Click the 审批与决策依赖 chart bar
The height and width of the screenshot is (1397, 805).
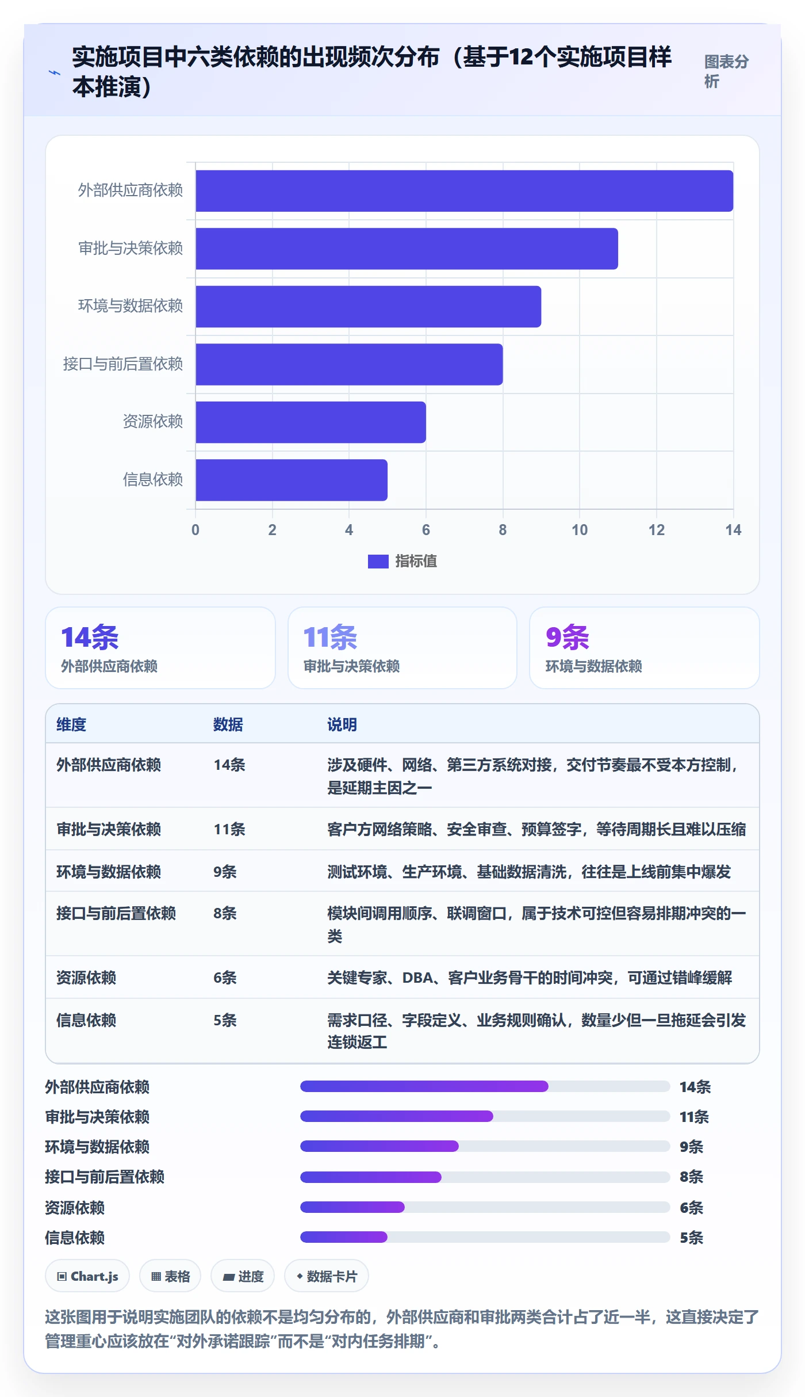pos(407,249)
